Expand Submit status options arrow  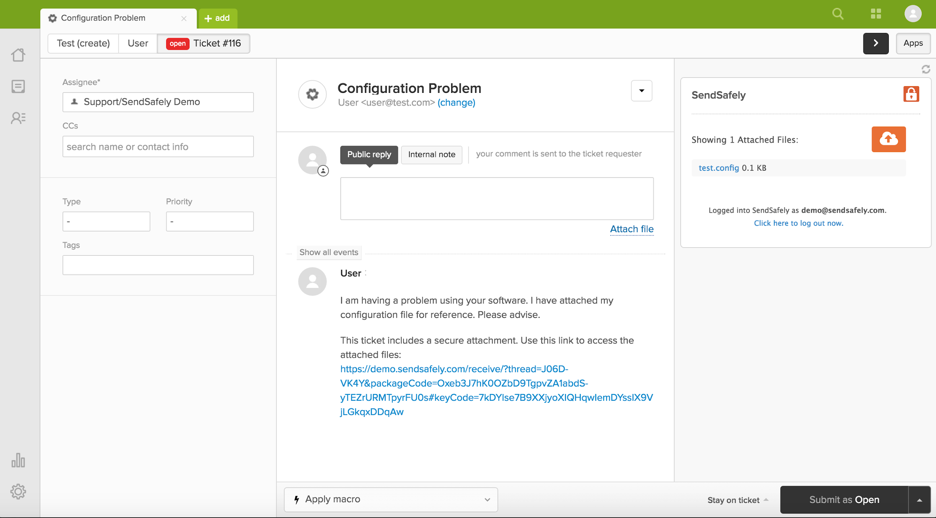[x=920, y=500]
